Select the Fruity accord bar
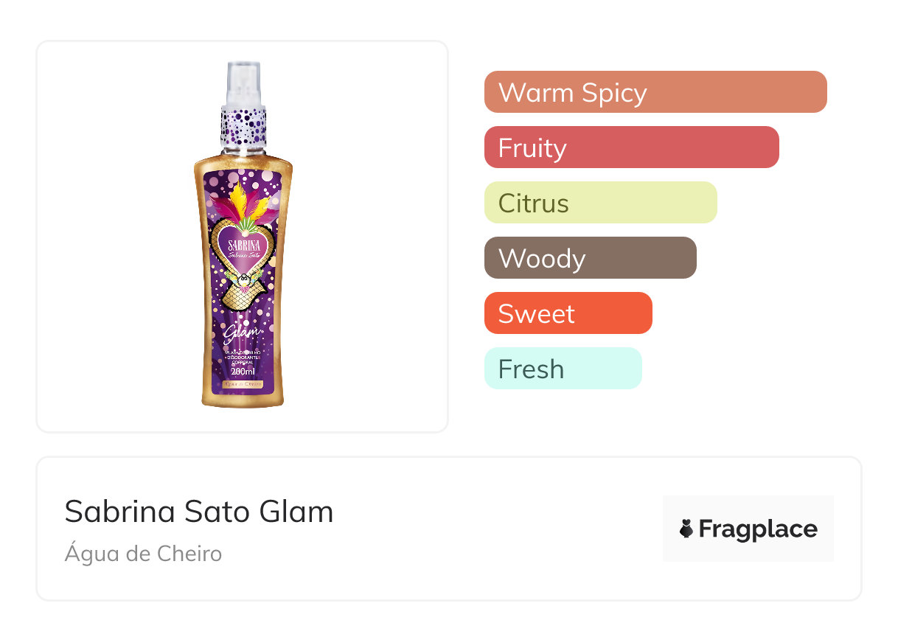The height and width of the screenshot is (637, 898). coord(631,147)
